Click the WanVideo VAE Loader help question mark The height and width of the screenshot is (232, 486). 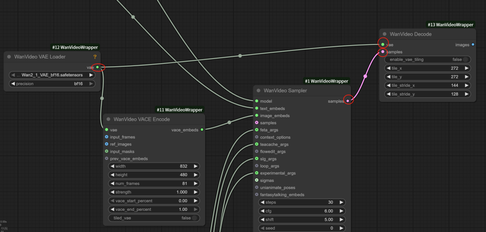point(95,57)
